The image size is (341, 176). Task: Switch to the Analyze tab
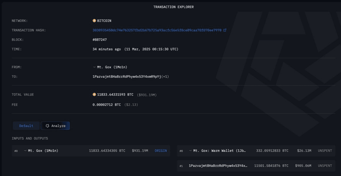[x=55, y=126]
